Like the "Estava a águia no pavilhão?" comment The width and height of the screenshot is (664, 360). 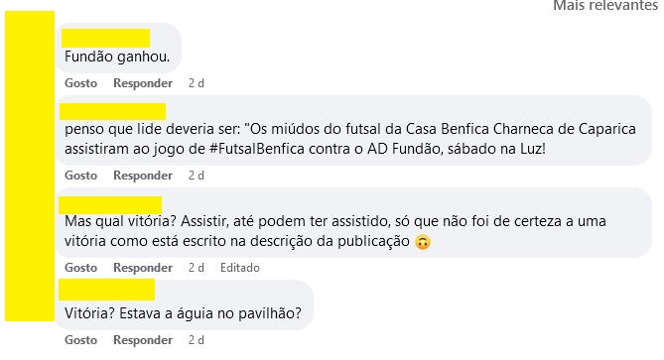click(80, 340)
